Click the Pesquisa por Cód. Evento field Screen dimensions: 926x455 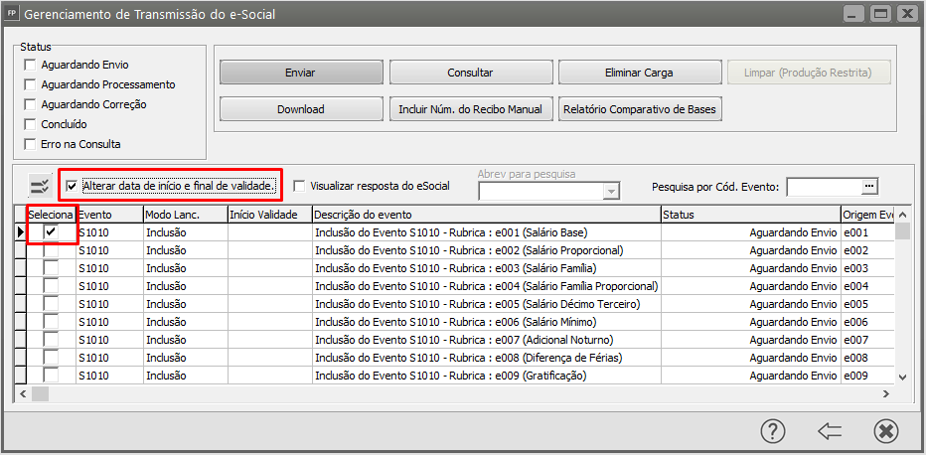(824, 186)
